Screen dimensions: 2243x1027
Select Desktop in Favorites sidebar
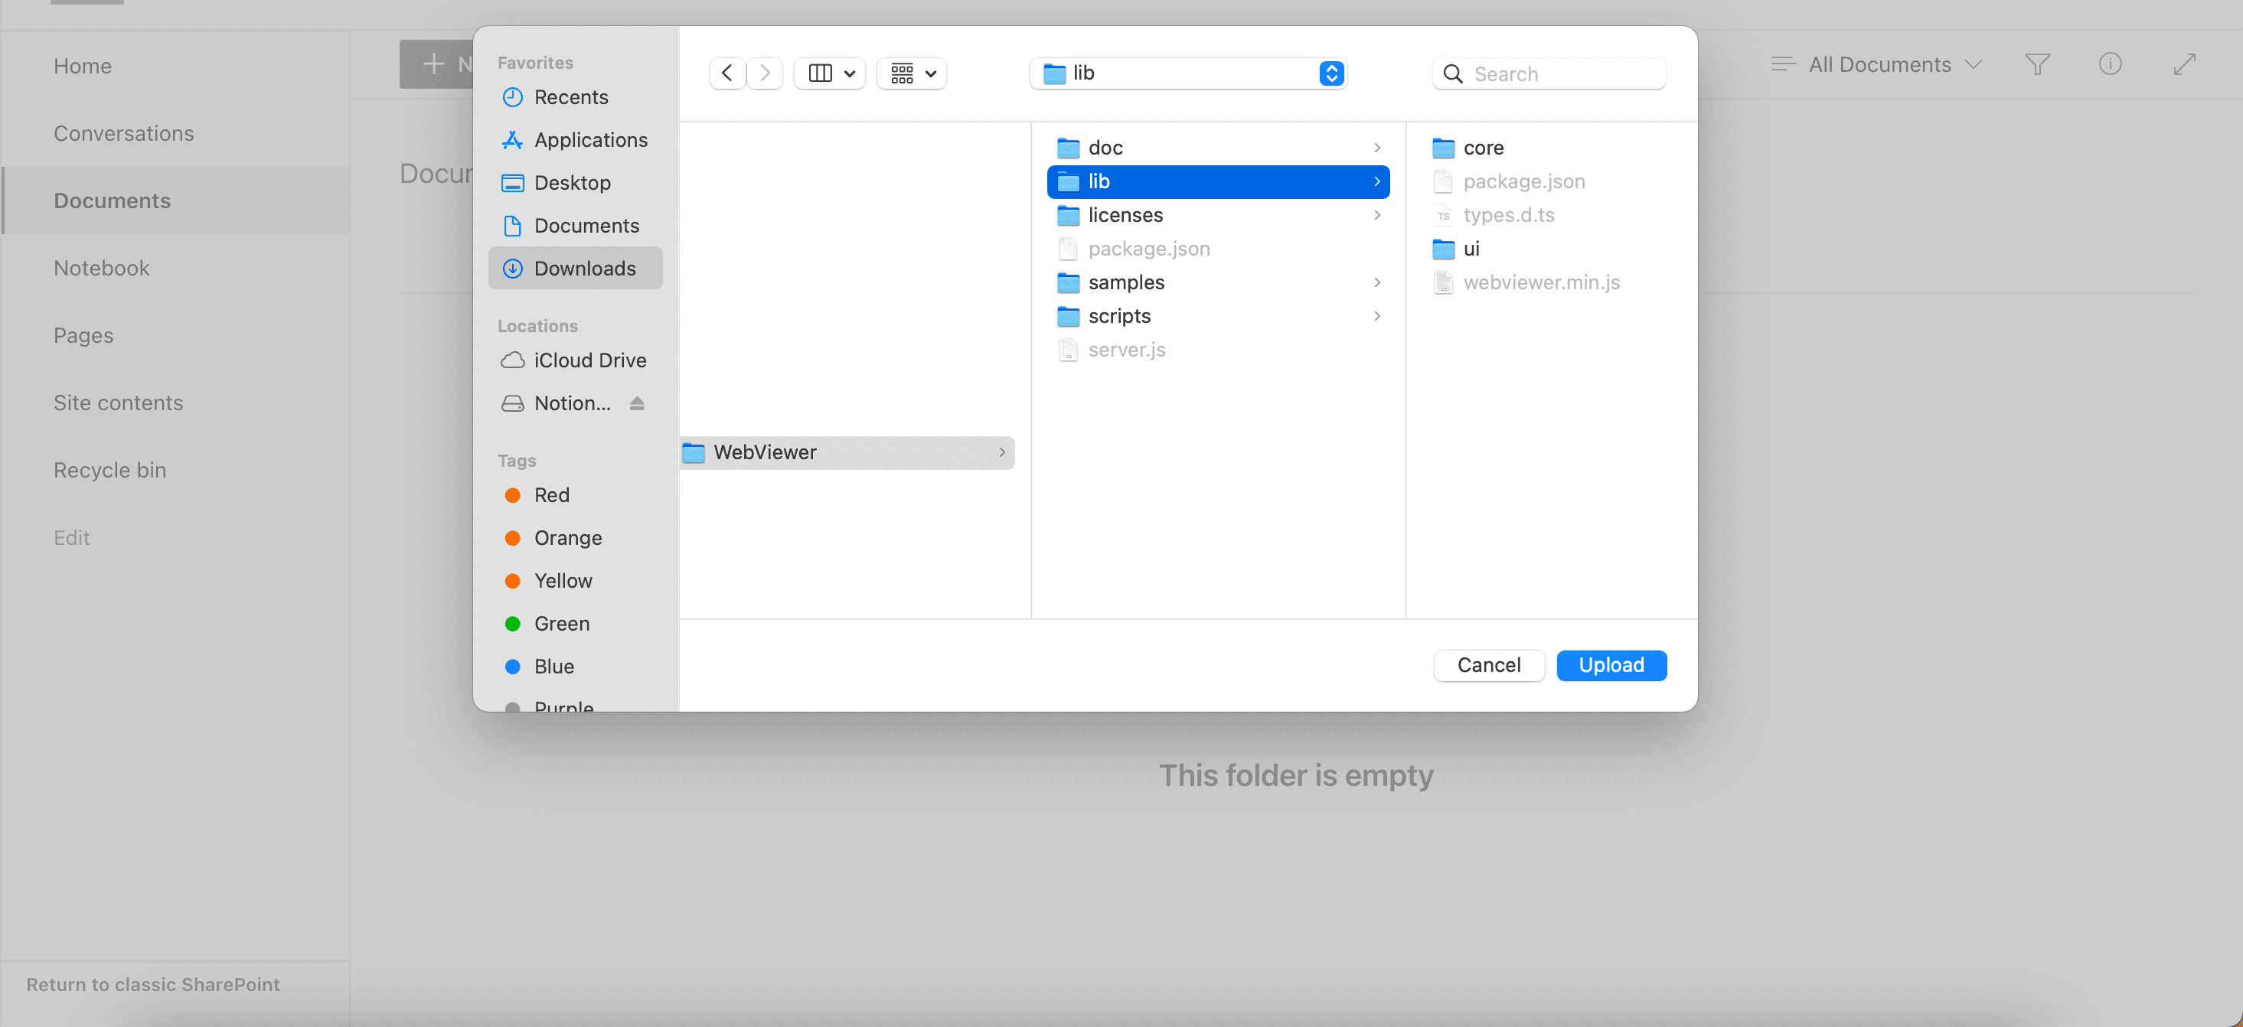coord(571,183)
